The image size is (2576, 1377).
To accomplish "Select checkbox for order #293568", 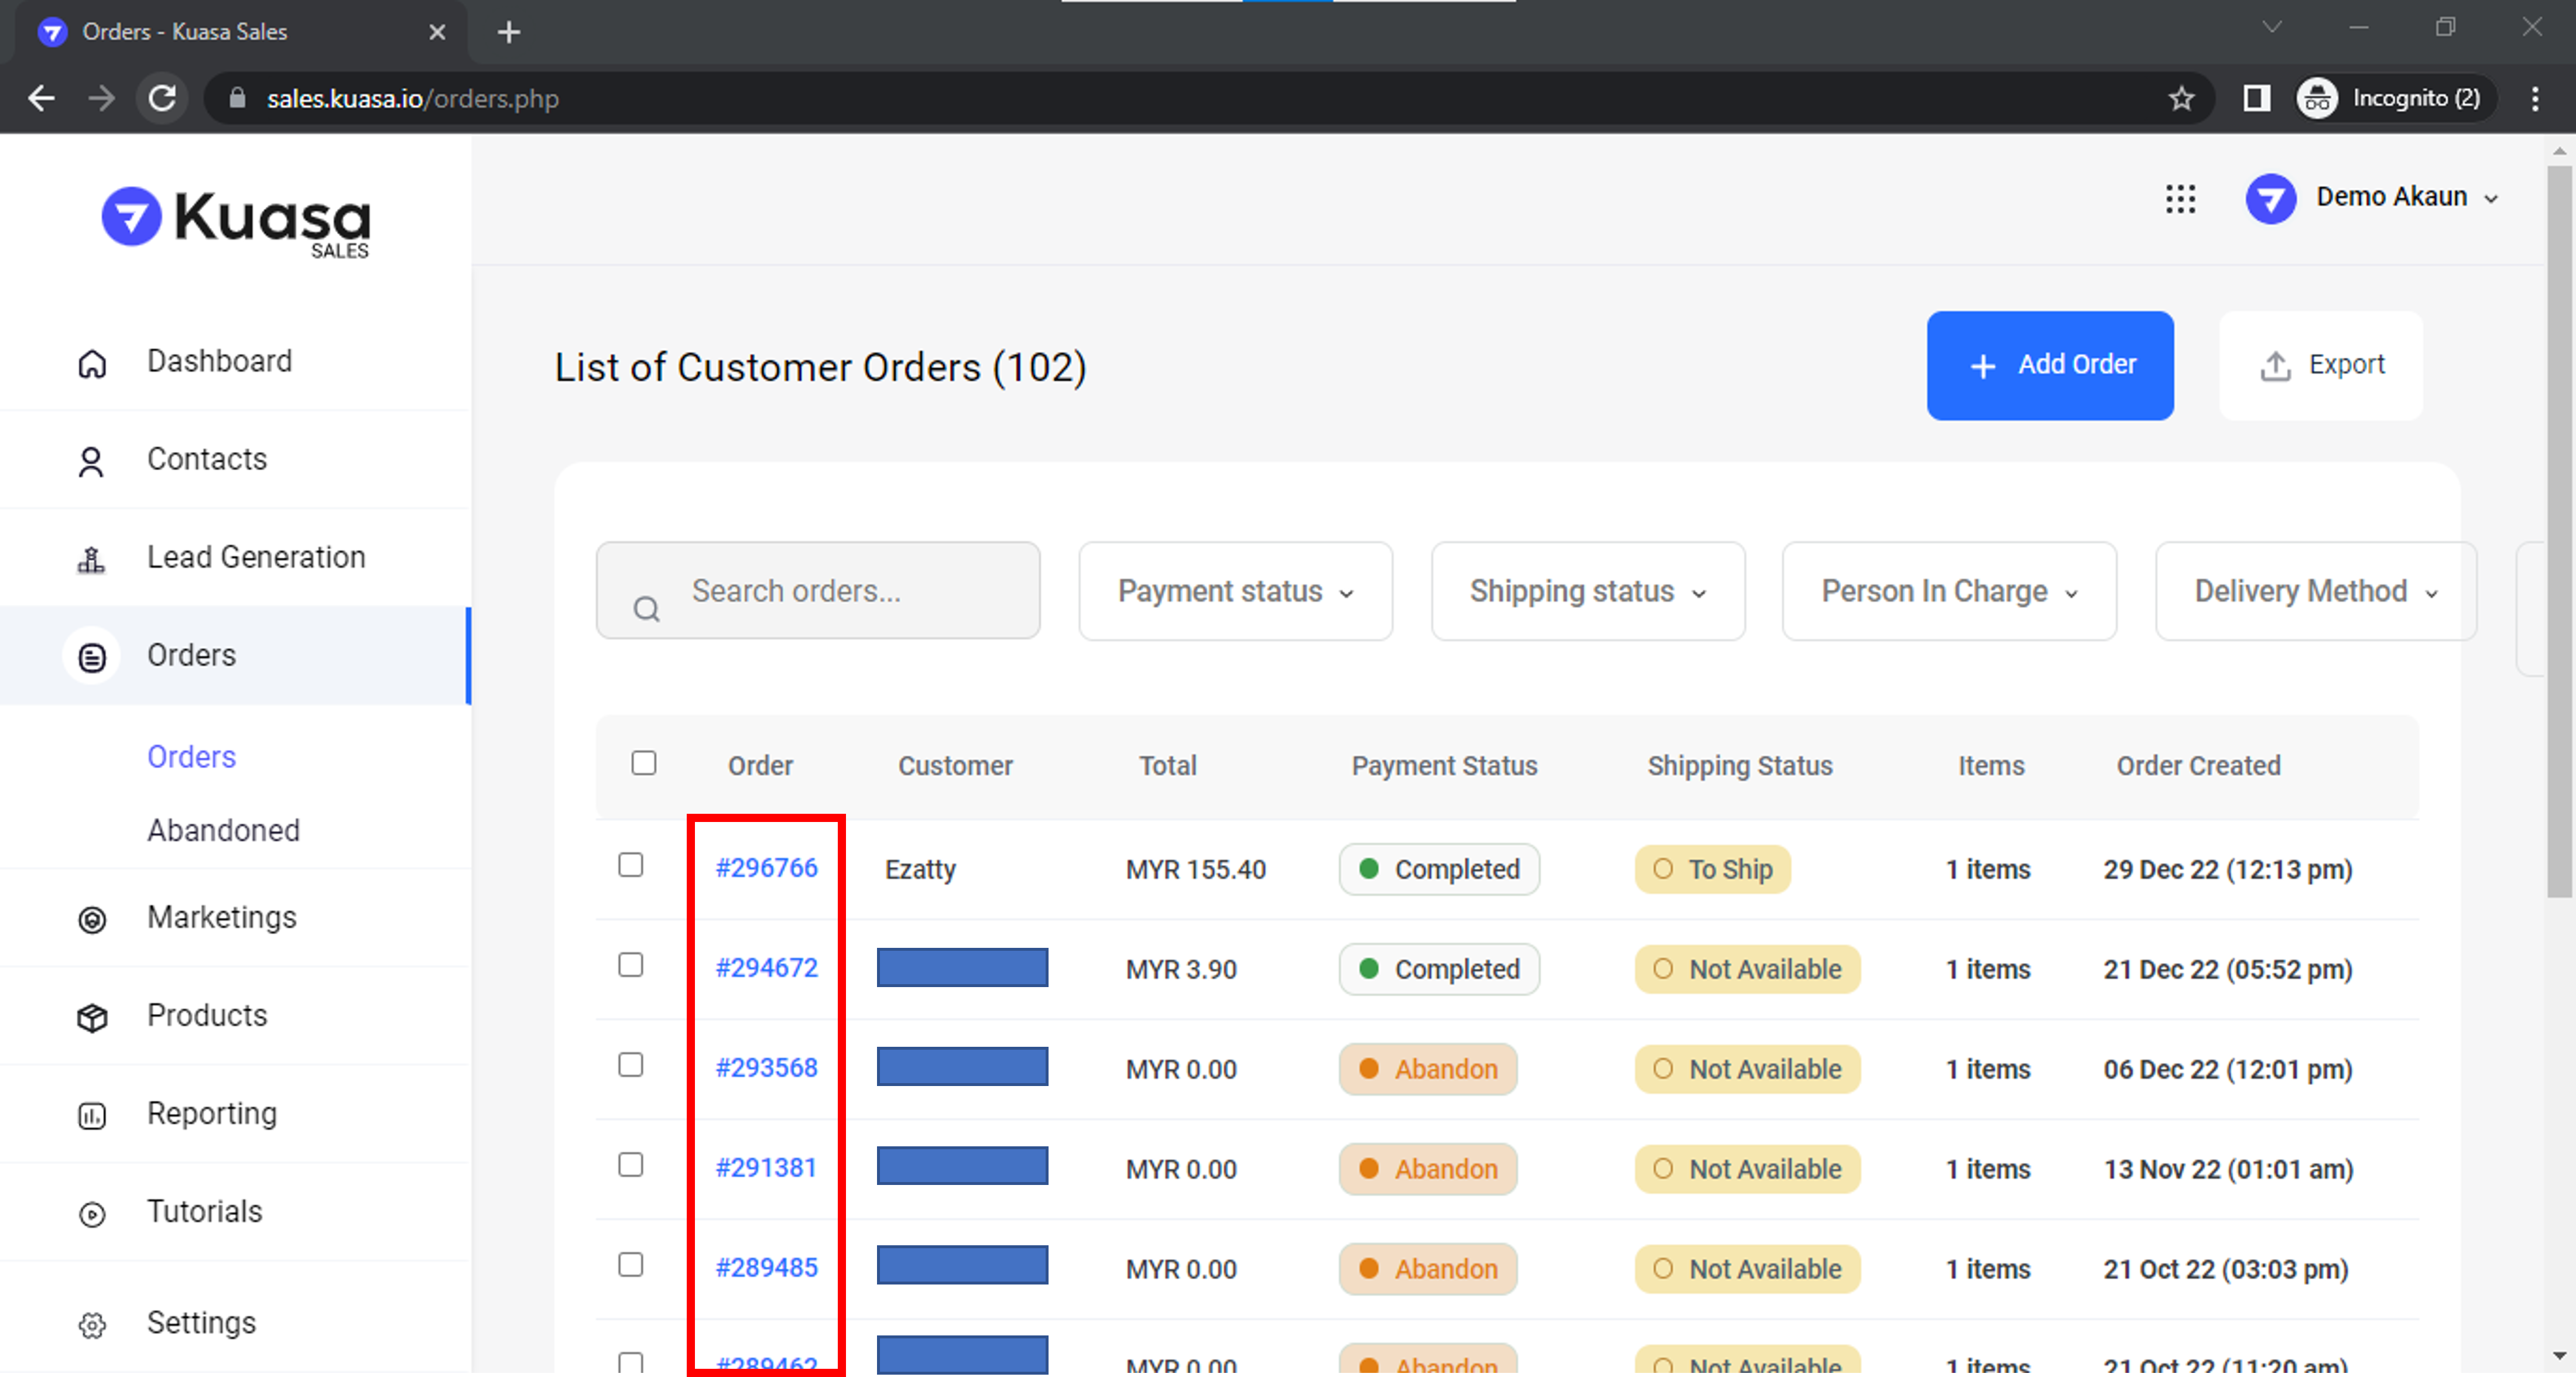I will [631, 1065].
